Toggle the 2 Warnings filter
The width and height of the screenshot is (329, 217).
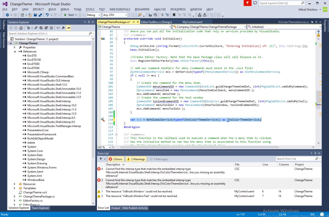(136, 159)
